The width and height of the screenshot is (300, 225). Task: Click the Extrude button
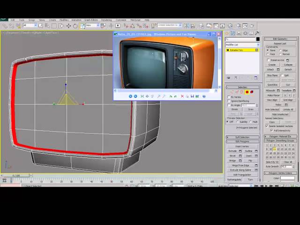click(232, 151)
